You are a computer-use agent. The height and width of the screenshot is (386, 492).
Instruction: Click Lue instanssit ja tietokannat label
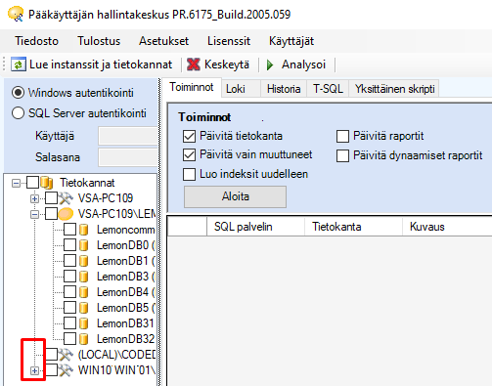pyautogui.click(x=101, y=64)
